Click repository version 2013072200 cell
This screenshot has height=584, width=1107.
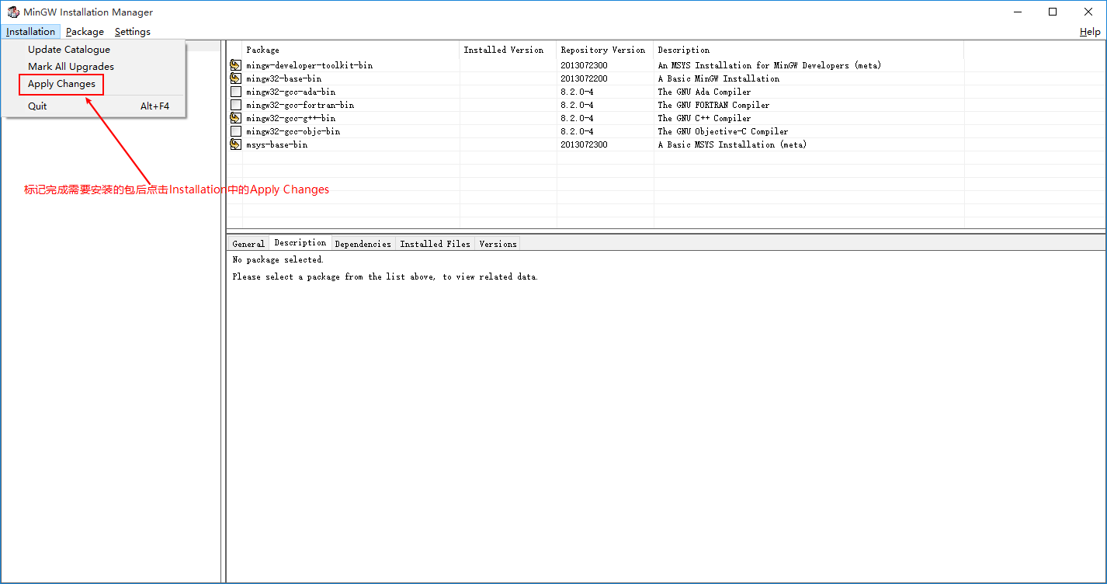[x=584, y=78]
